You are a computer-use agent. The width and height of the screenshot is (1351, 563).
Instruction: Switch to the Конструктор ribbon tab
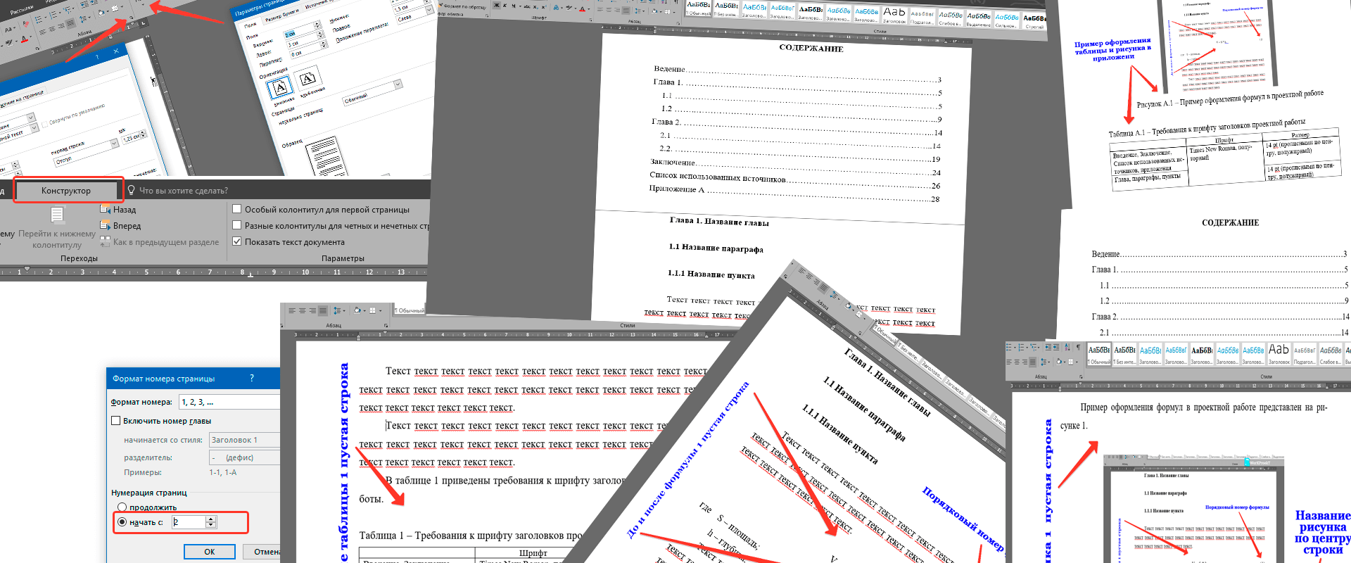(x=66, y=191)
